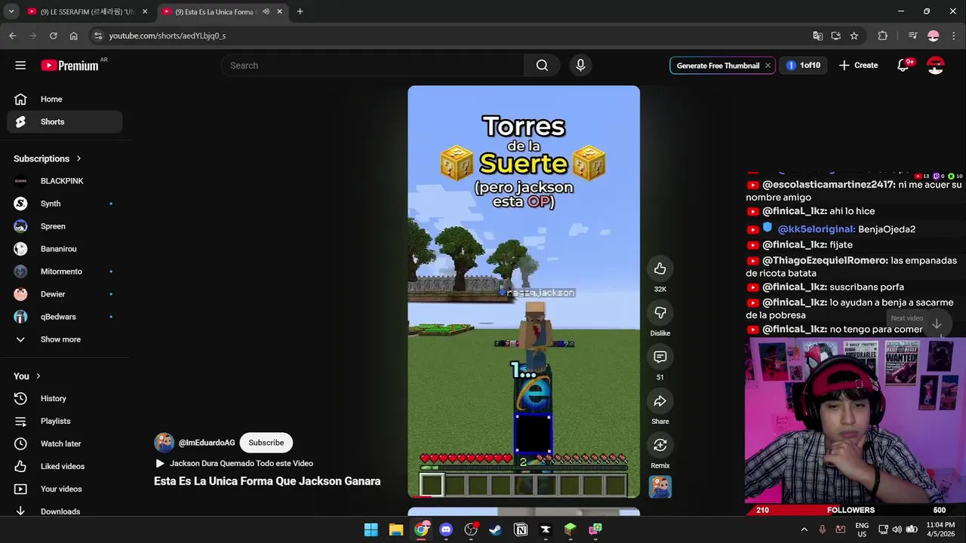This screenshot has height=543, width=966.
Task: Open Discord from the taskbar
Action: (446, 529)
